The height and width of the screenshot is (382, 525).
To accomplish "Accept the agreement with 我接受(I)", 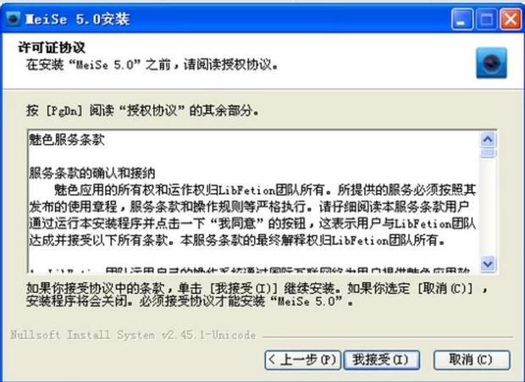I will 381,360.
